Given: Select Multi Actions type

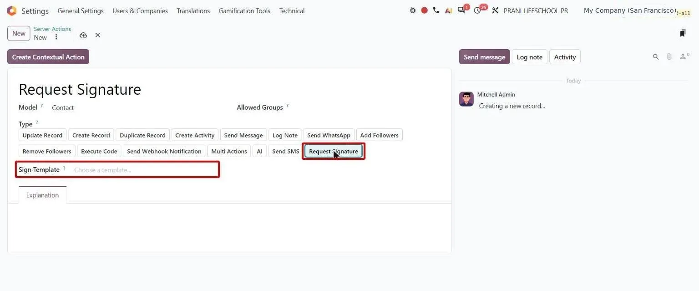Looking at the screenshot, I should pos(229,151).
